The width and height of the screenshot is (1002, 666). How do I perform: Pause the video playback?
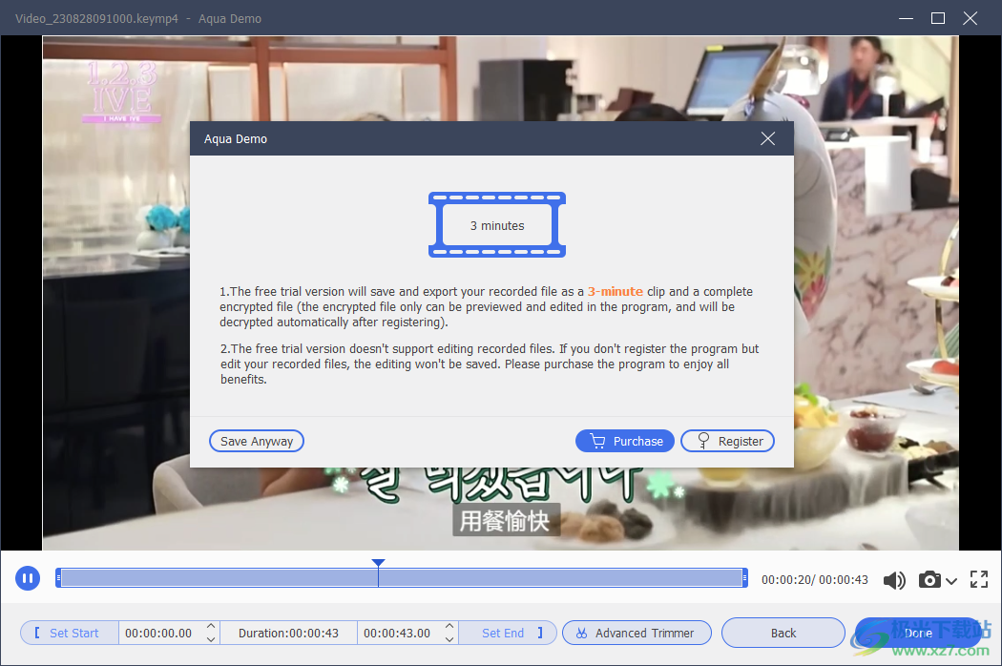click(28, 578)
